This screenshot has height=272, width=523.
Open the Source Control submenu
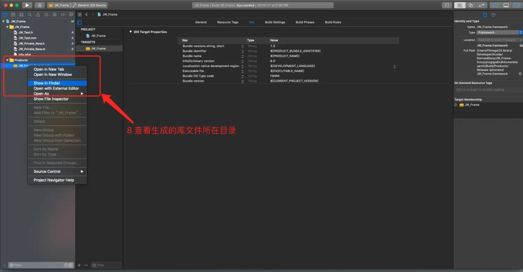57,171
